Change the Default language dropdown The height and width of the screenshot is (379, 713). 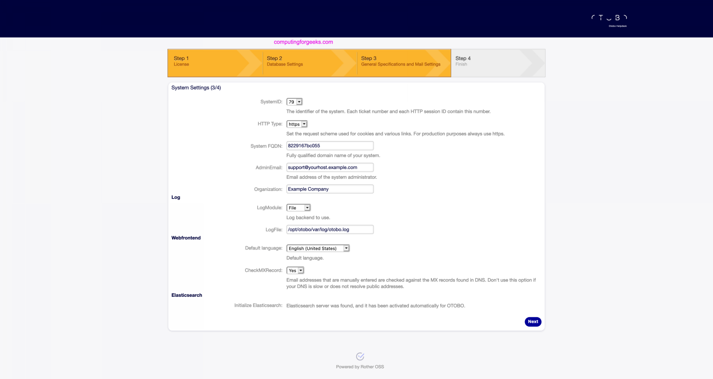coord(318,248)
